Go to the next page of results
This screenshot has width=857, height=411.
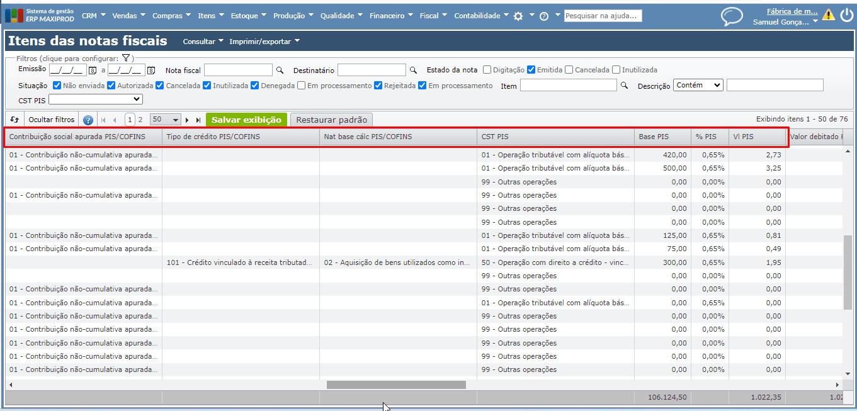tap(187, 120)
